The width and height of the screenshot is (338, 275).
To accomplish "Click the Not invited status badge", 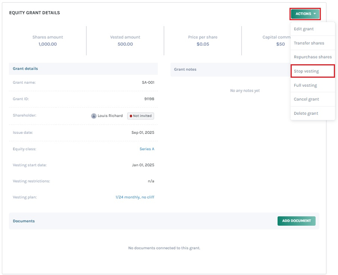I will click(x=141, y=116).
